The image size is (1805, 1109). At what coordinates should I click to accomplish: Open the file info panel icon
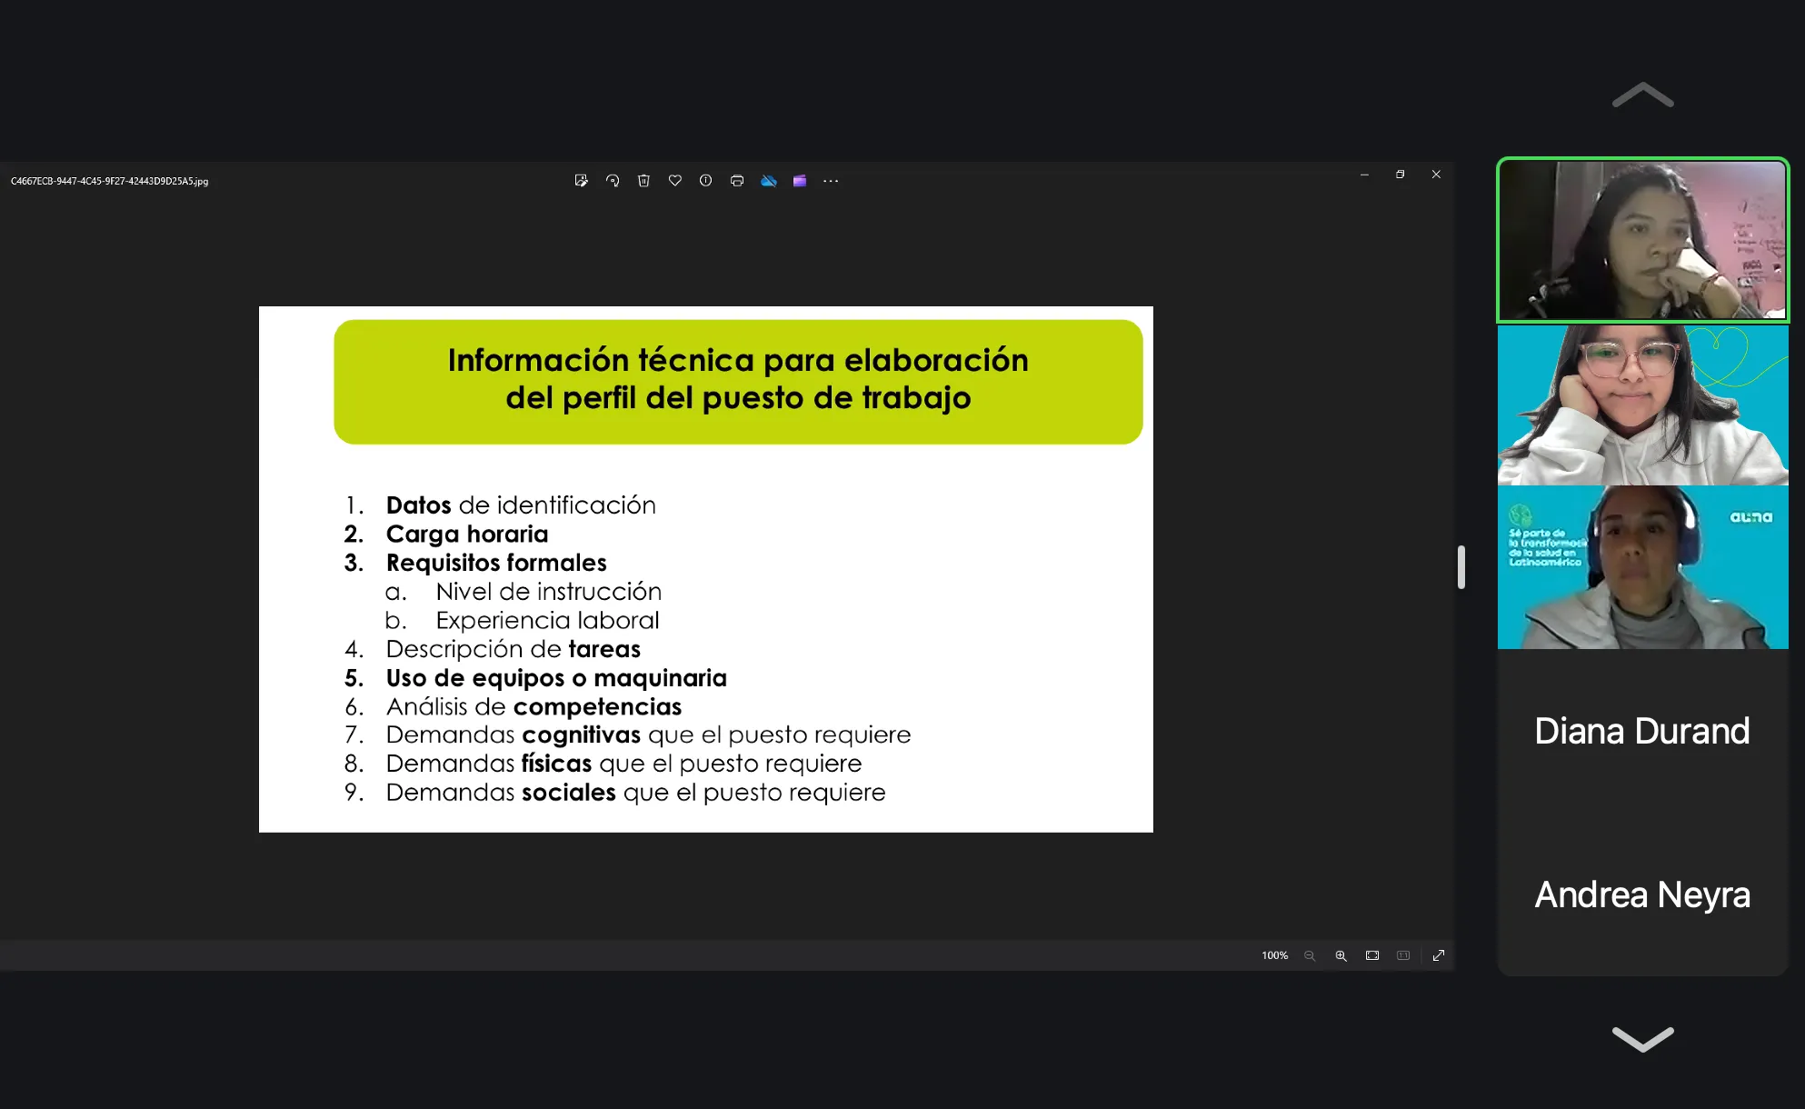click(705, 181)
